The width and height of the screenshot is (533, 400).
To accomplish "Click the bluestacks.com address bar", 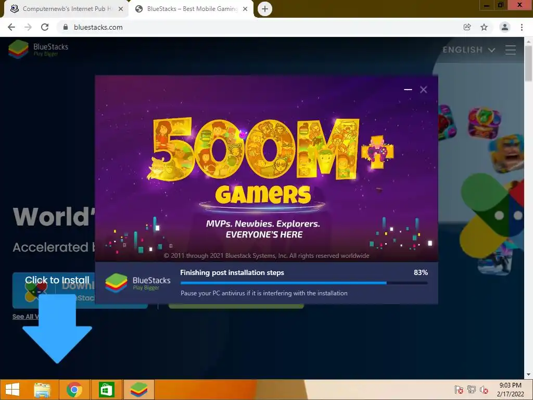I will pos(258,27).
